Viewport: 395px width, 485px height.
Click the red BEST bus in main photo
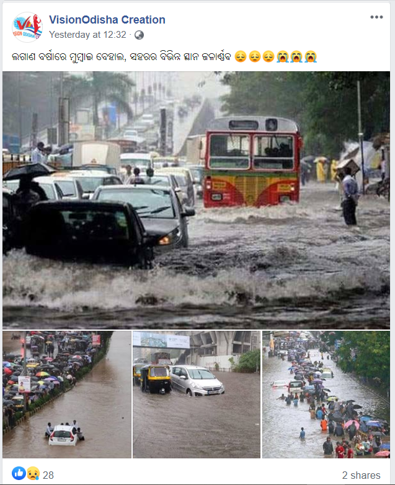pyautogui.click(x=253, y=162)
